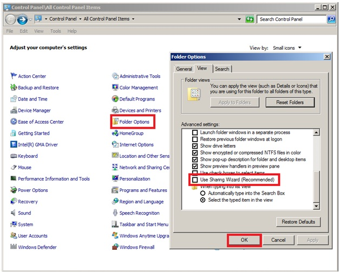The width and height of the screenshot is (340, 272).
Task: Click the Intel(R) GMA Driver icon
Action: coord(14,144)
